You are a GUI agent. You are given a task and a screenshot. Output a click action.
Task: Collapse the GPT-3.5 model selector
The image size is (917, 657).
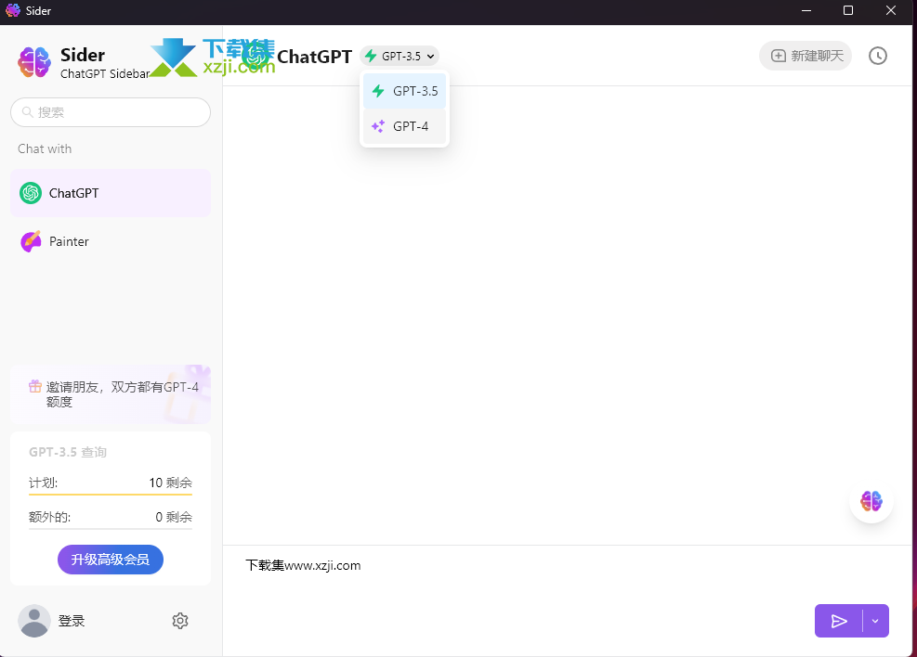(400, 56)
